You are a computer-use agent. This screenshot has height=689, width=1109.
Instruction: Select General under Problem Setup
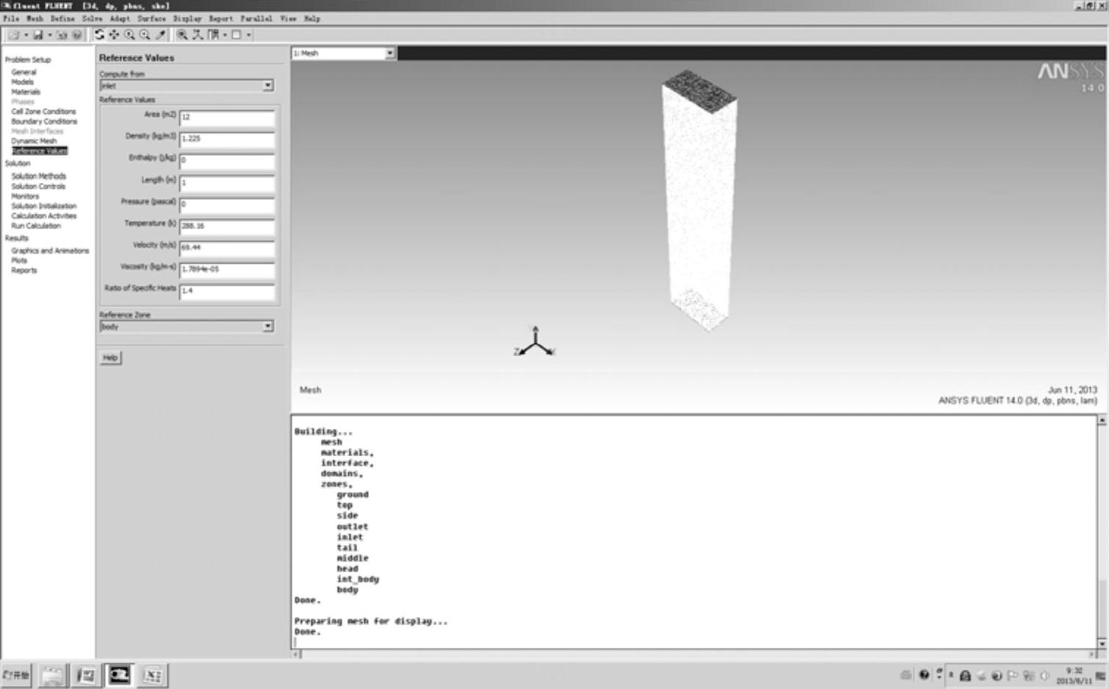(x=24, y=72)
